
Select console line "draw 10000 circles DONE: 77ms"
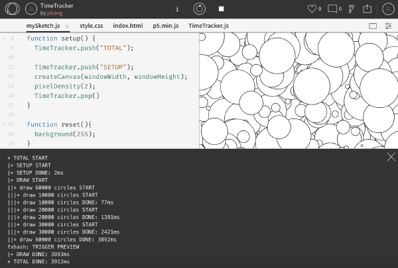tap(60, 202)
